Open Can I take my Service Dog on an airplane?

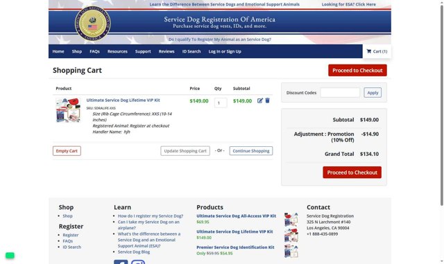point(148,225)
